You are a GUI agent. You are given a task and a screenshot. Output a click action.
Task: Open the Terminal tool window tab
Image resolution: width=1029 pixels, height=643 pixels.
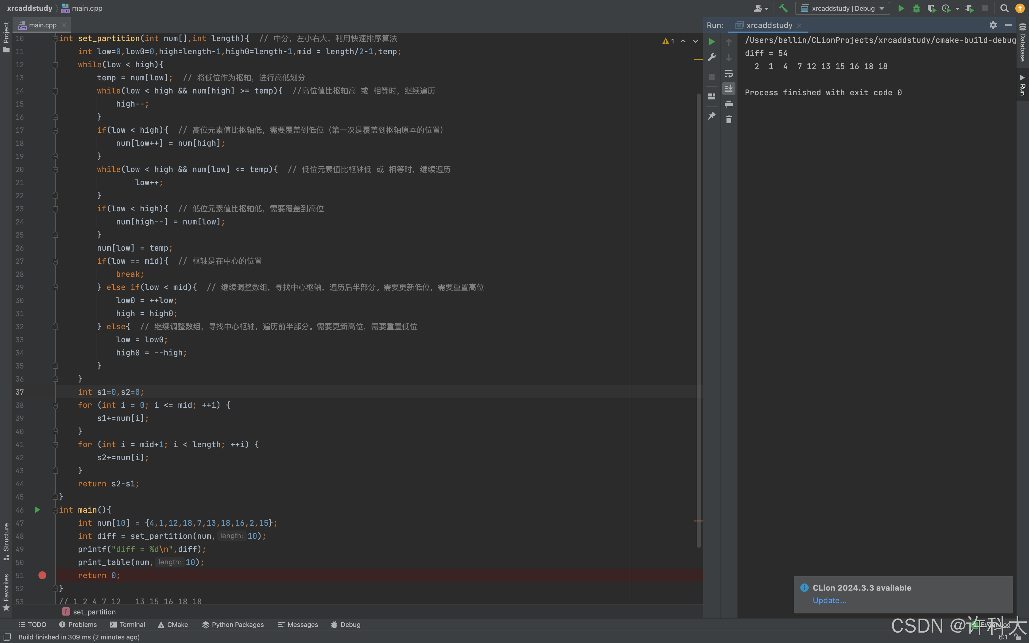(x=127, y=624)
